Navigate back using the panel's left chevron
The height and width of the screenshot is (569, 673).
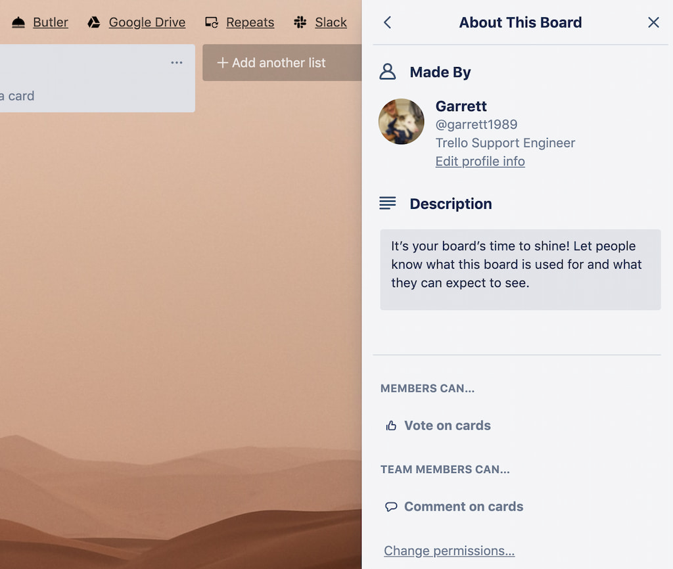click(x=387, y=22)
